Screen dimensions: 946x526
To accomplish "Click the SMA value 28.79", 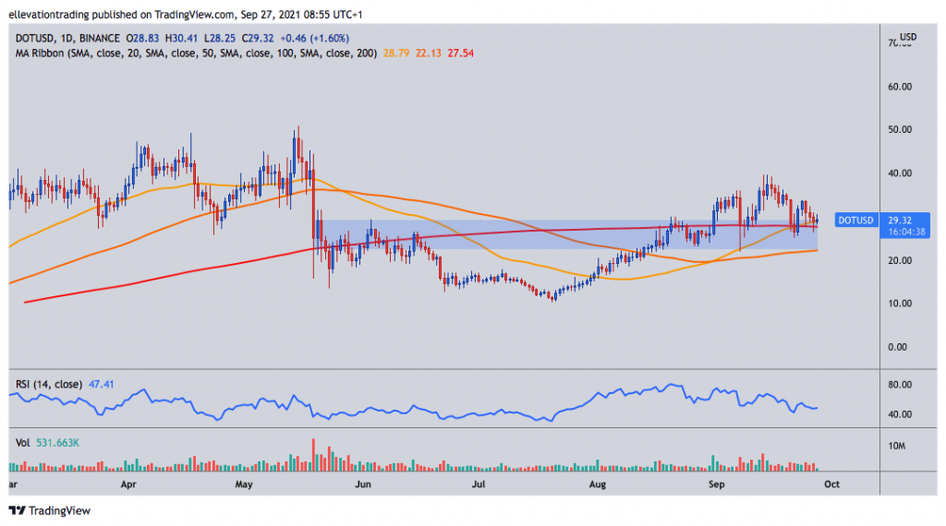I will pyautogui.click(x=395, y=53).
